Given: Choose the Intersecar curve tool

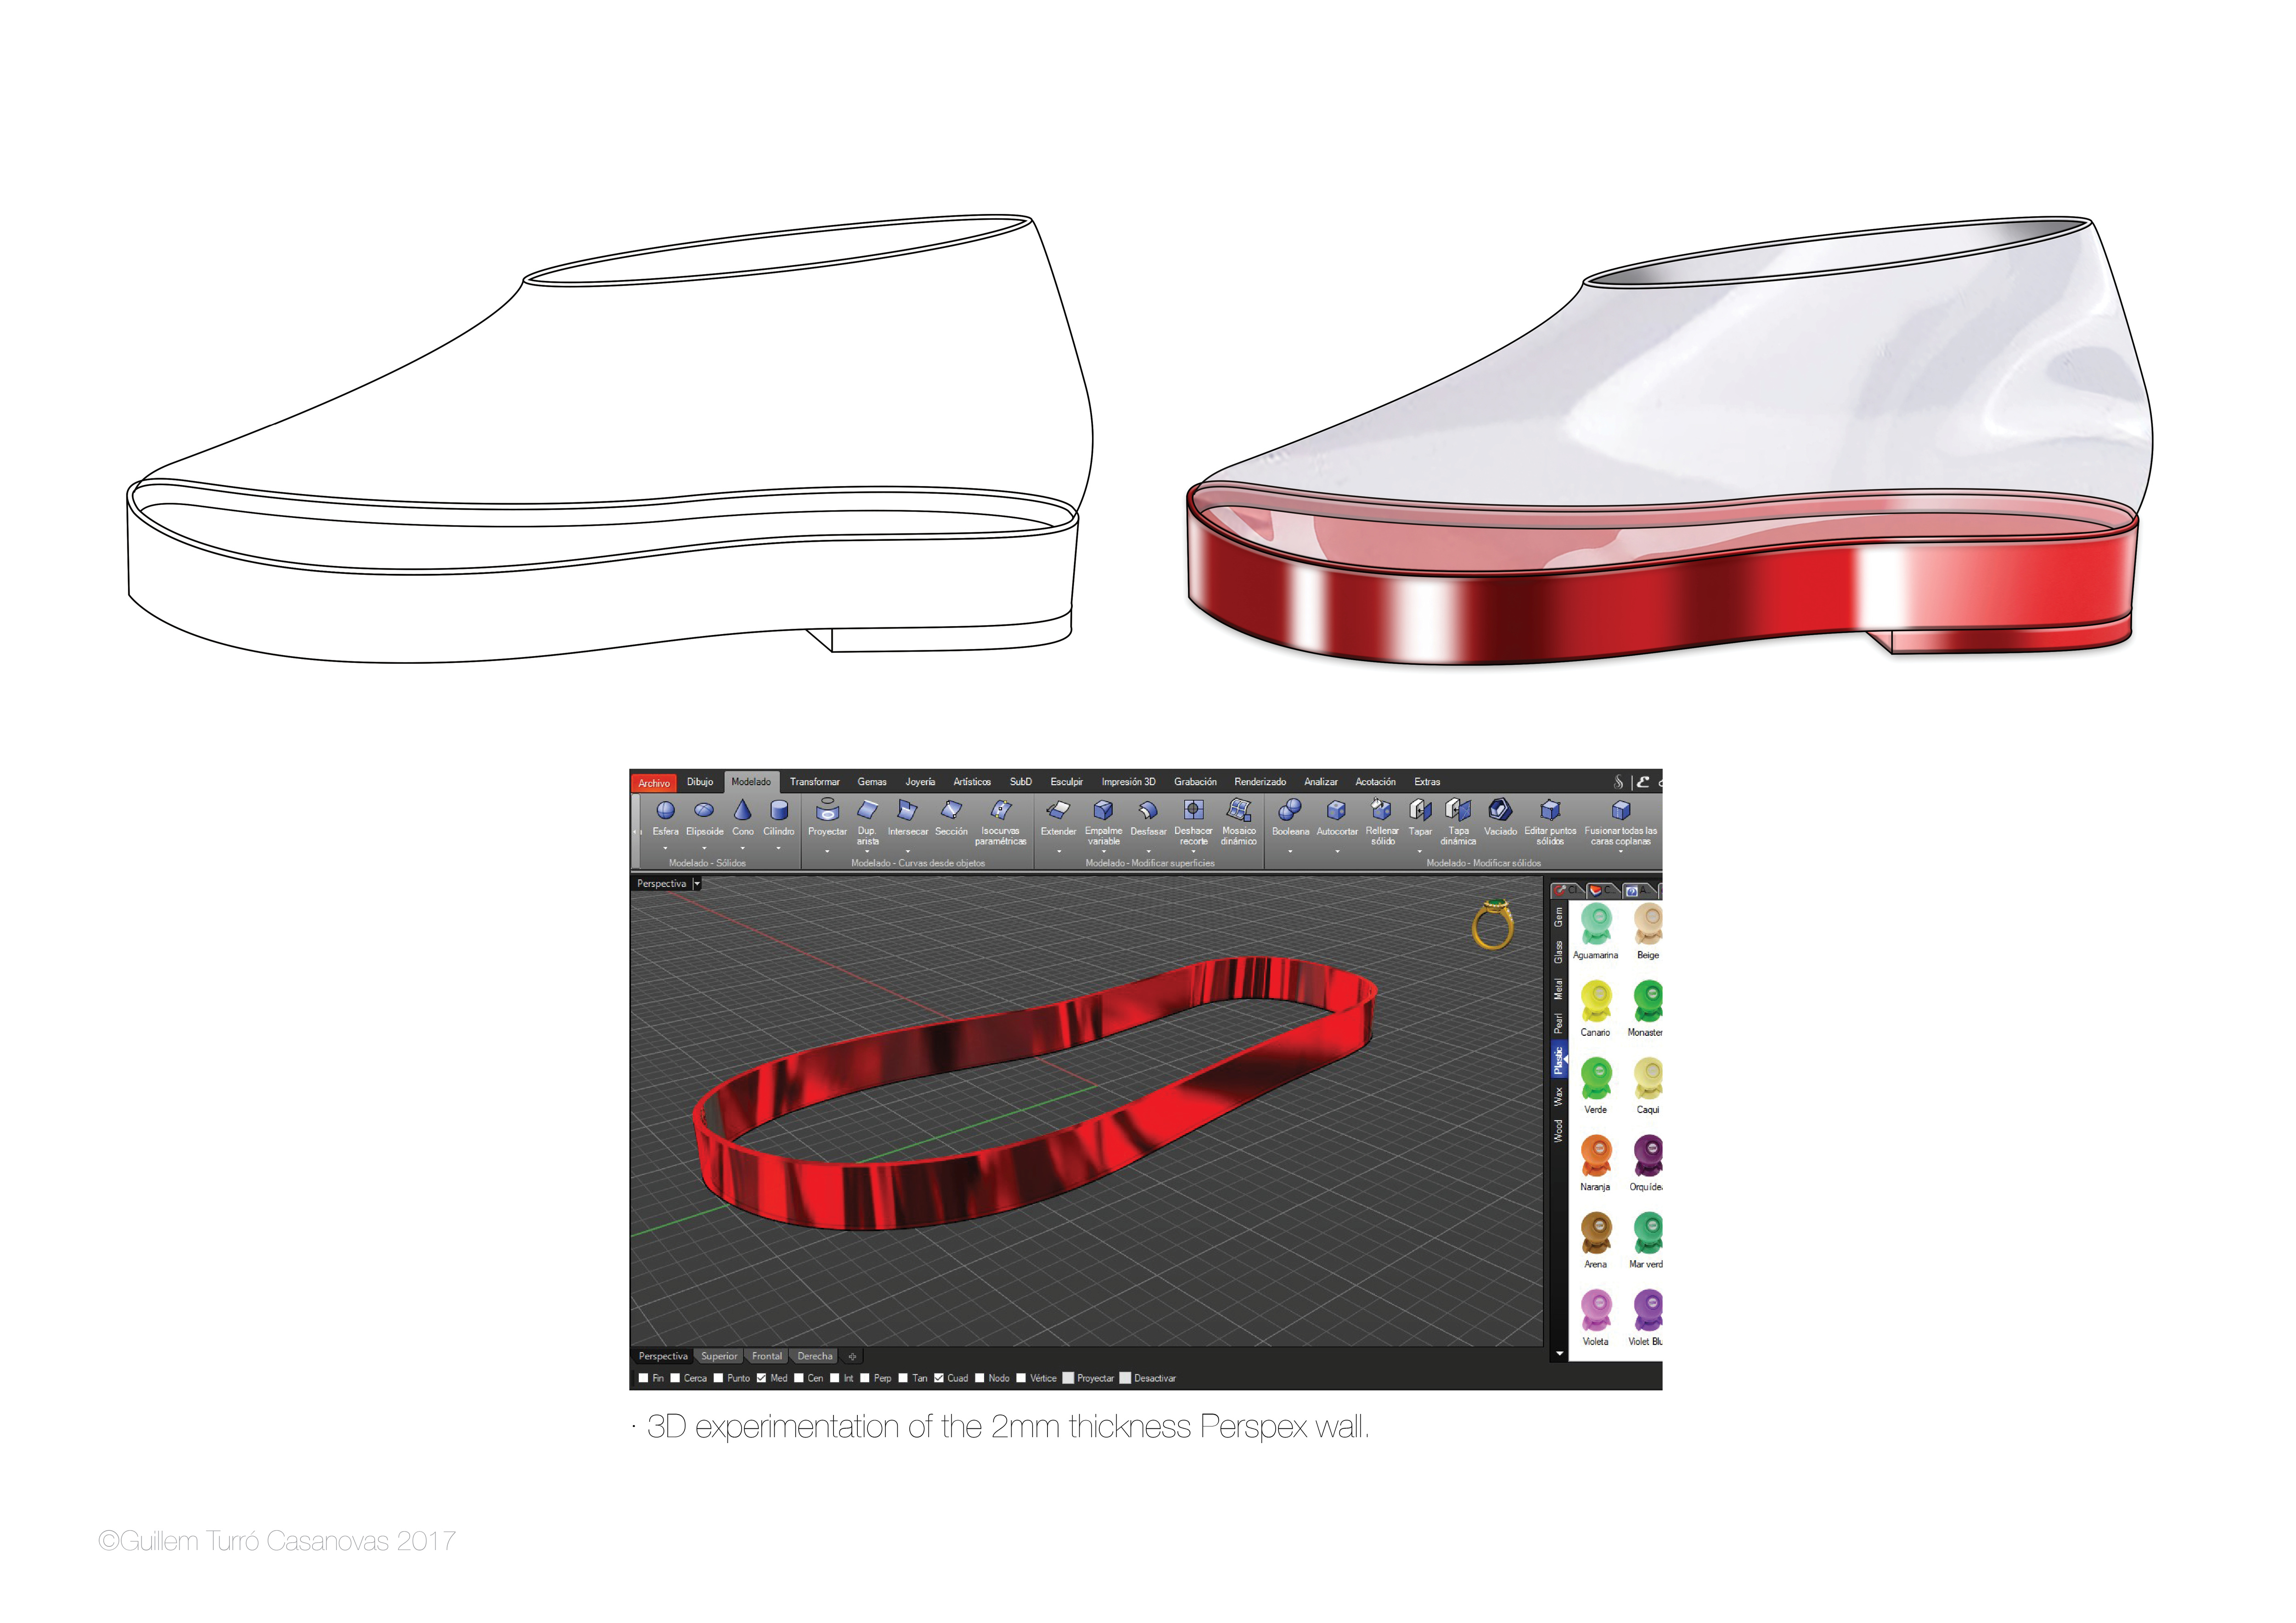Looking at the screenshot, I should click(x=907, y=810).
